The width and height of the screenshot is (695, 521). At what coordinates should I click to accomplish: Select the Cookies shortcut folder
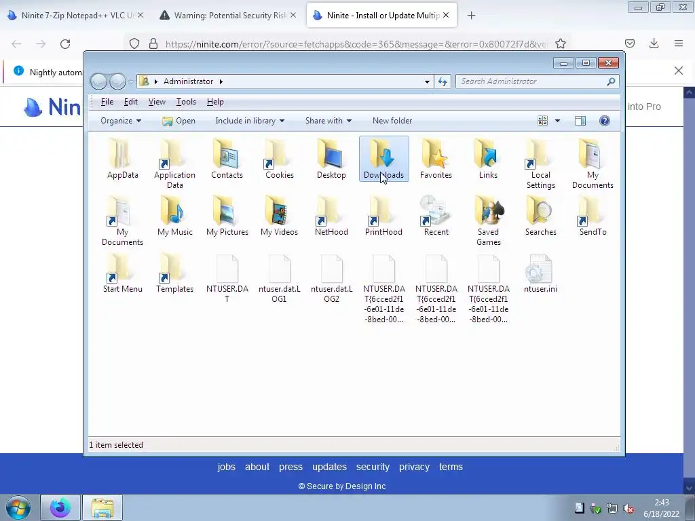click(x=279, y=159)
